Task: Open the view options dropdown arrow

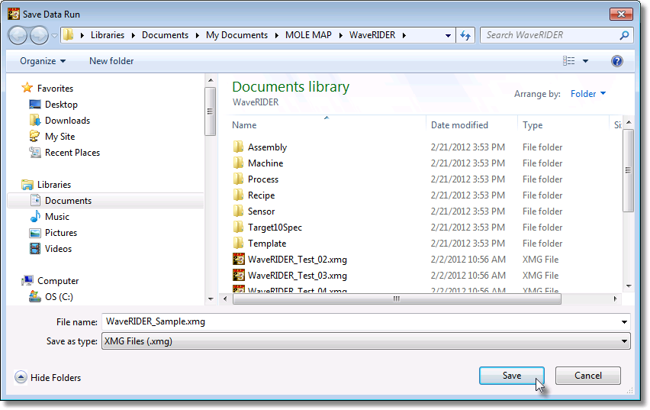Action: [x=585, y=61]
